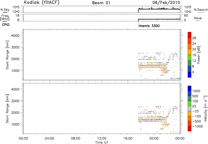
Task: Click the '16' power colorbar tick label
Action: (x=194, y=55)
